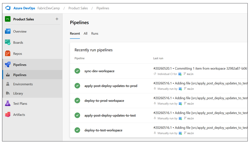Open the Artifacts icon in sidebar

(x=8, y=114)
